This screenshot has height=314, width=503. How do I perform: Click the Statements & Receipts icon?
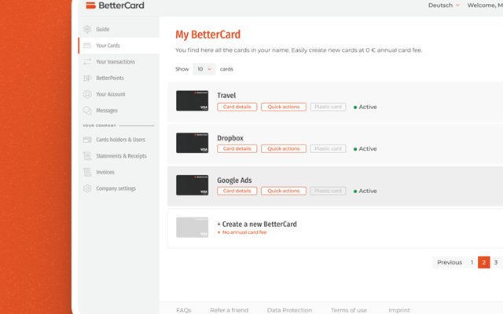point(87,156)
